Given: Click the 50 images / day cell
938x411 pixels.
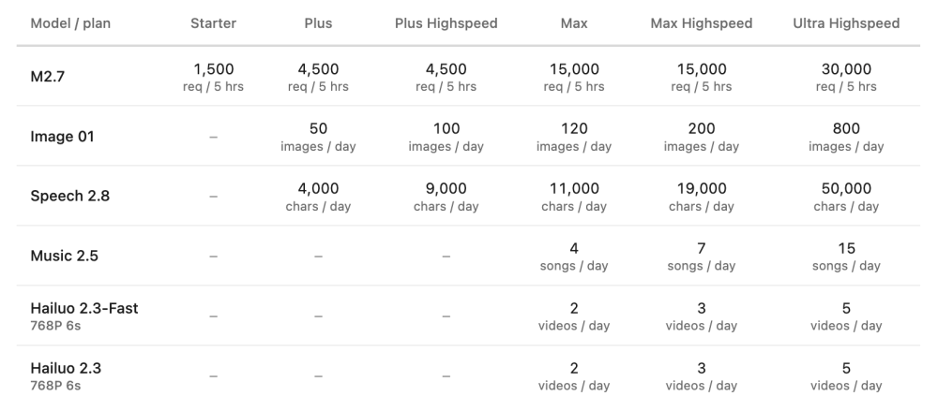Looking at the screenshot, I should (x=318, y=137).
